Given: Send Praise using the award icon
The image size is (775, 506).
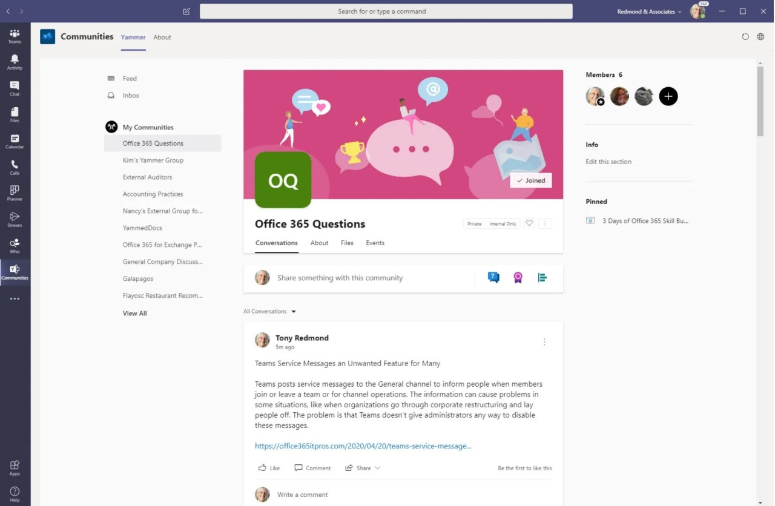Looking at the screenshot, I should tap(518, 277).
